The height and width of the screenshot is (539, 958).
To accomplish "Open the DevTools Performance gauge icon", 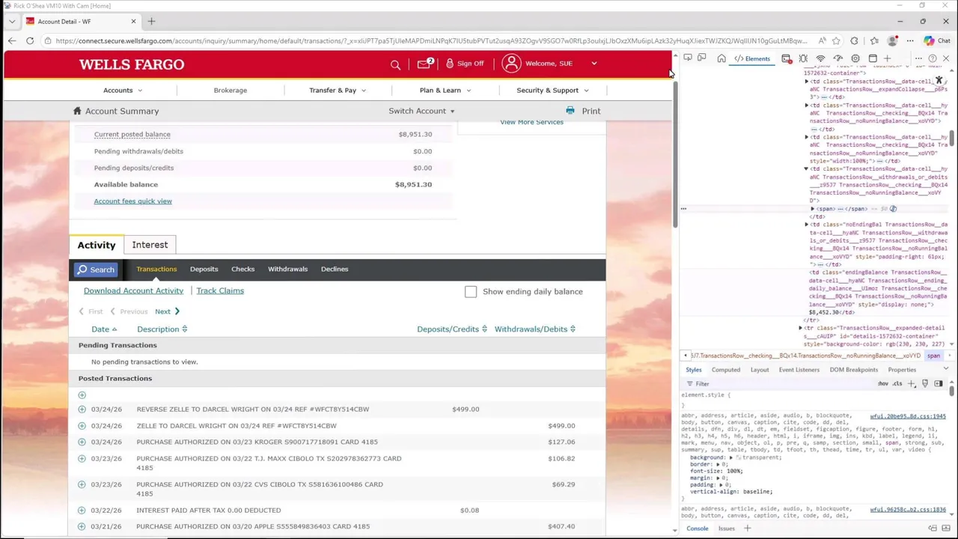I will pyautogui.click(x=838, y=58).
